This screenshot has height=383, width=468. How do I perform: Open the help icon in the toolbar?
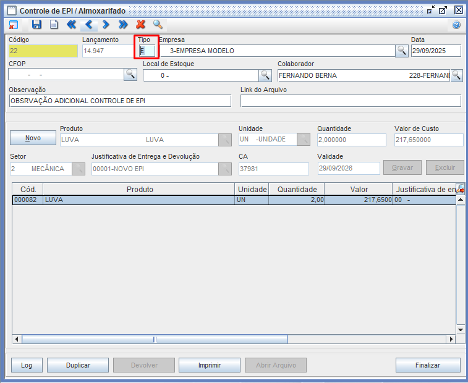[456, 25]
